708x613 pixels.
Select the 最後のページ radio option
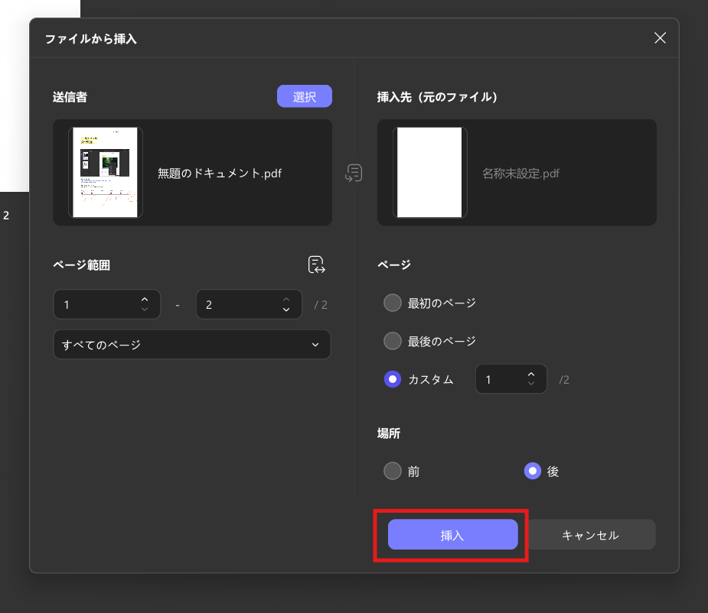393,341
